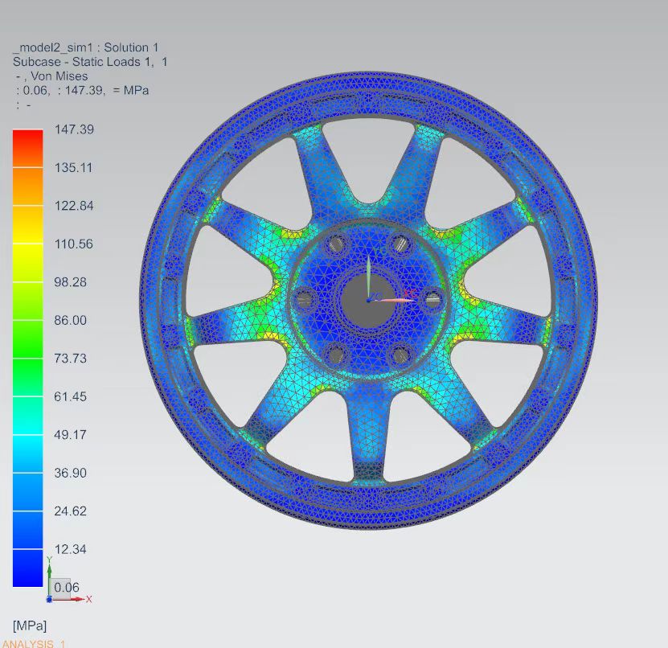Click the 'Subcase - Static Loads 1, 1' text
Viewport: 668px width, 648px height.
90,62
